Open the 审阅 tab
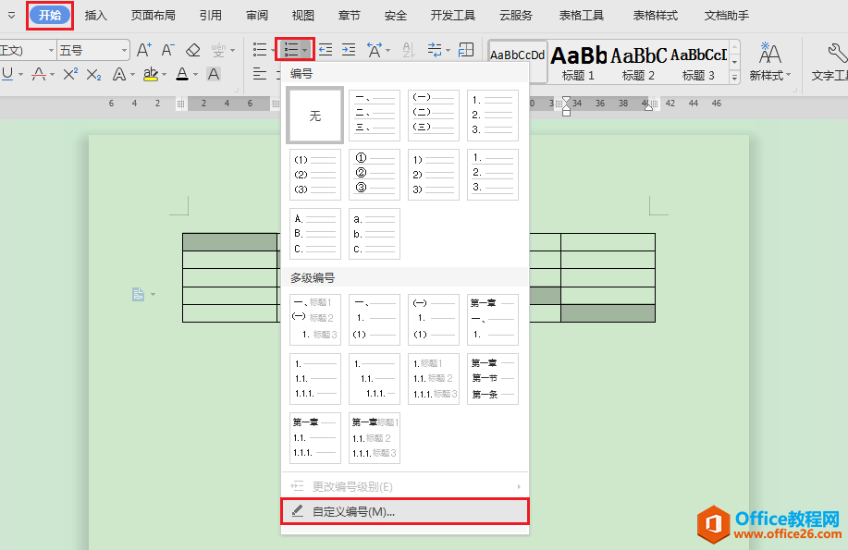The image size is (848, 550). pyautogui.click(x=257, y=16)
